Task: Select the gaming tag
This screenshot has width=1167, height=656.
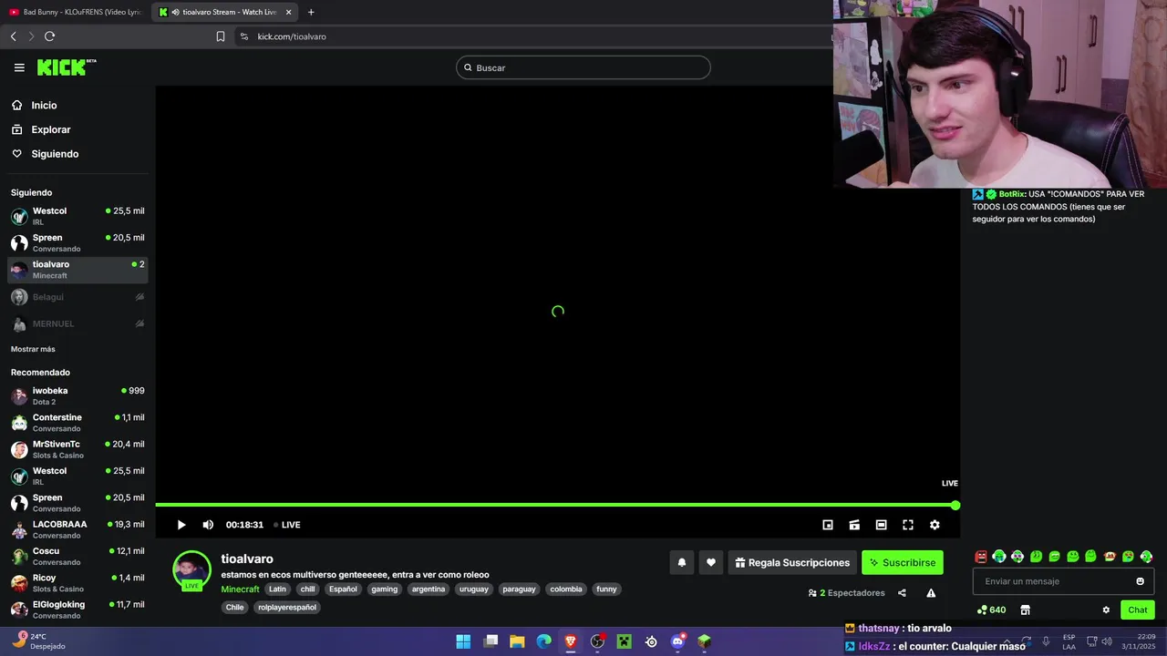Action: point(384,589)
